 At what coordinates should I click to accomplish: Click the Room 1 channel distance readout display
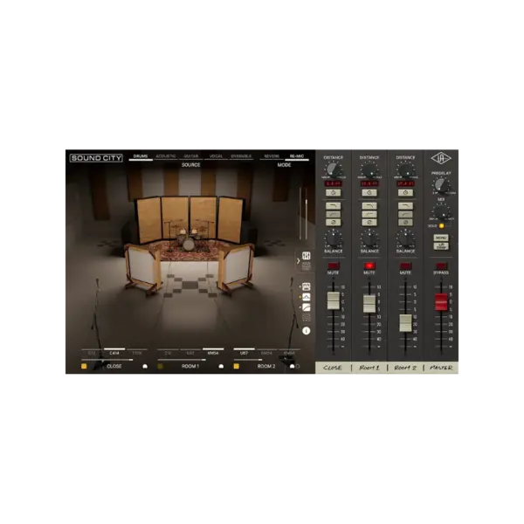coord(369,183)
